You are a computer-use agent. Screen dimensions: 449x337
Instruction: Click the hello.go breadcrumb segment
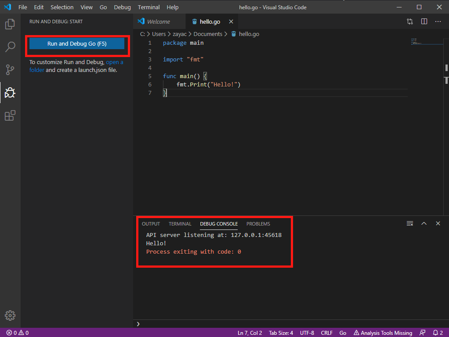click(249, 34)
